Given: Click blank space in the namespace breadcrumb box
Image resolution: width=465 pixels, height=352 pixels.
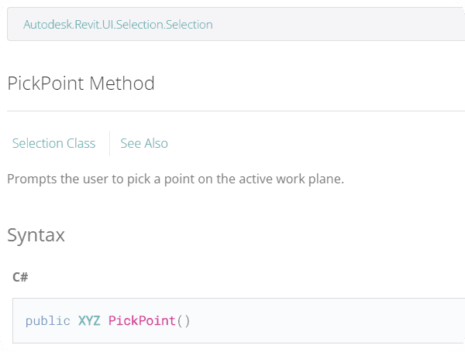Looking at the screenshot, I should point(338,25).
